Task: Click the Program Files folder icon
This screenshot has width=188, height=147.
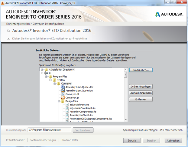Action: click(50, 76)
